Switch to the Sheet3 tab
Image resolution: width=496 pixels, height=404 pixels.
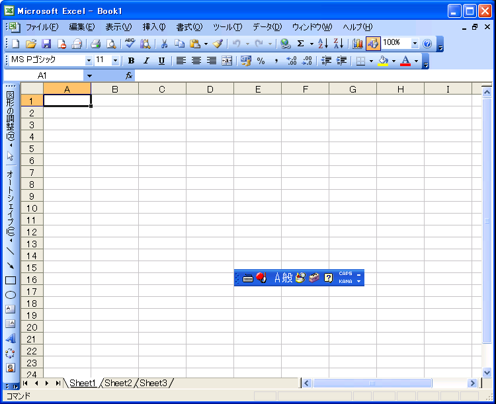[153, 383]
